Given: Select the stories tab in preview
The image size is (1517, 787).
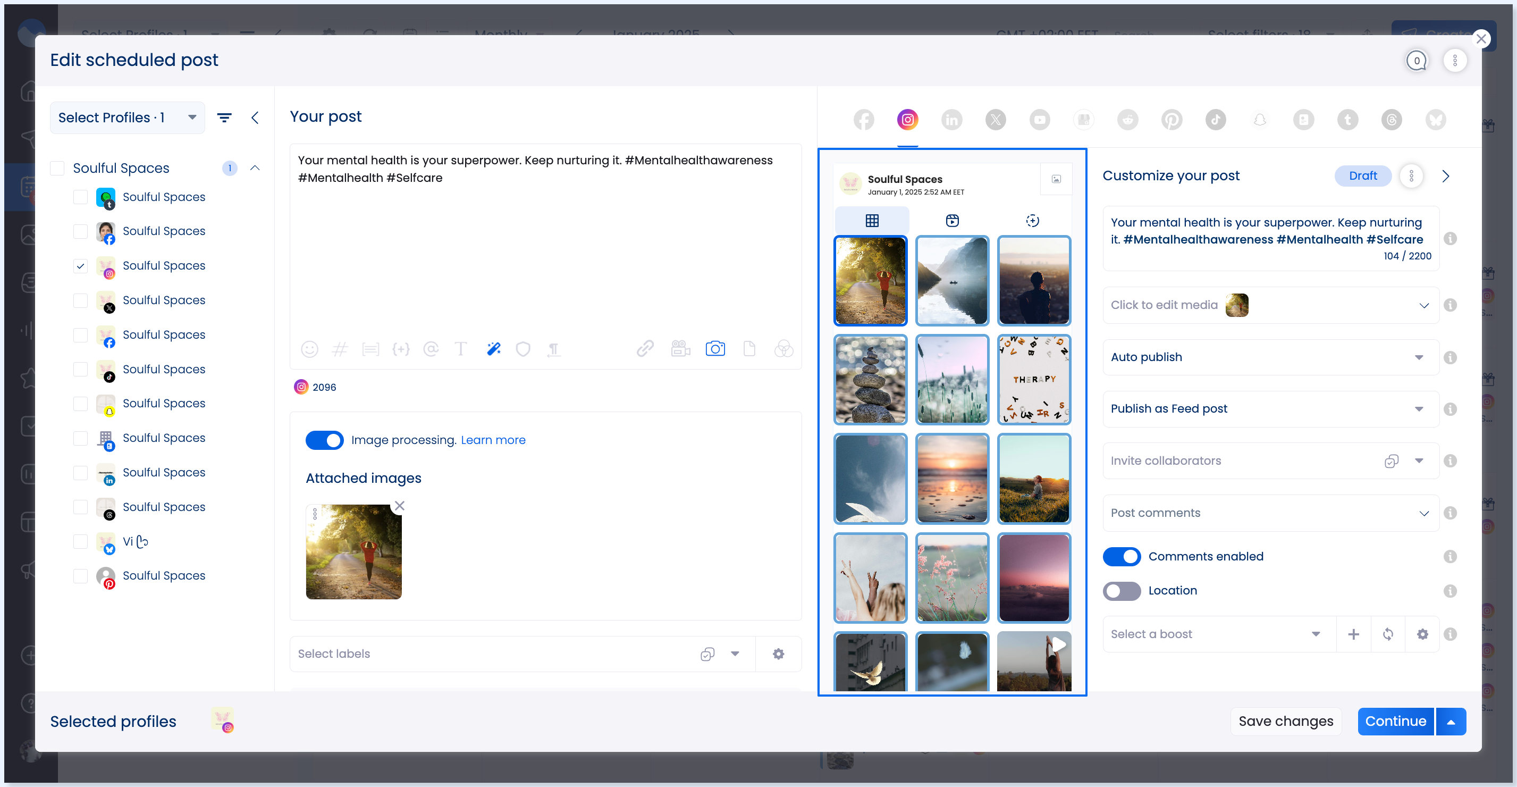Looking at the screenshot, I should click(x=1032, y=220).
